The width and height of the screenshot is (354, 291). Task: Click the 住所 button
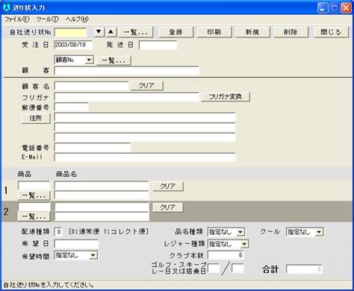pos(36,118)
